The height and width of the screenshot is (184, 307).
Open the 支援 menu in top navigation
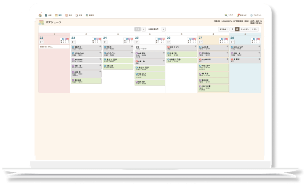(x=78, y=15)
